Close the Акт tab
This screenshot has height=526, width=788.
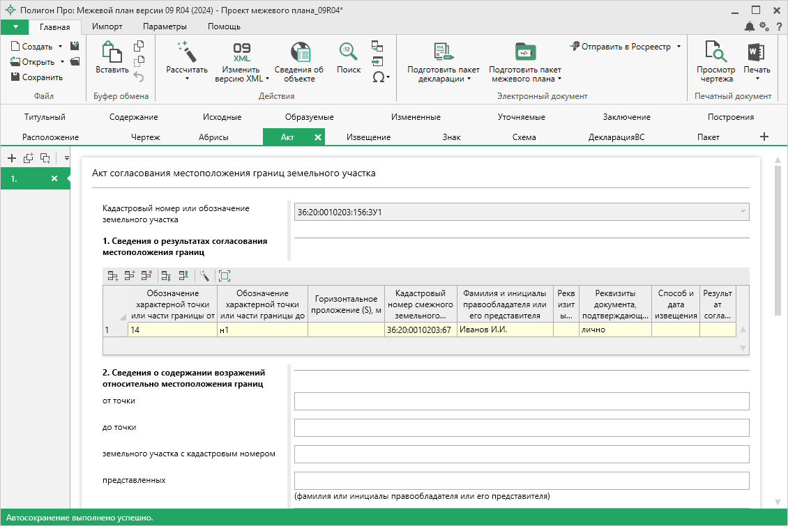(318, 137)
